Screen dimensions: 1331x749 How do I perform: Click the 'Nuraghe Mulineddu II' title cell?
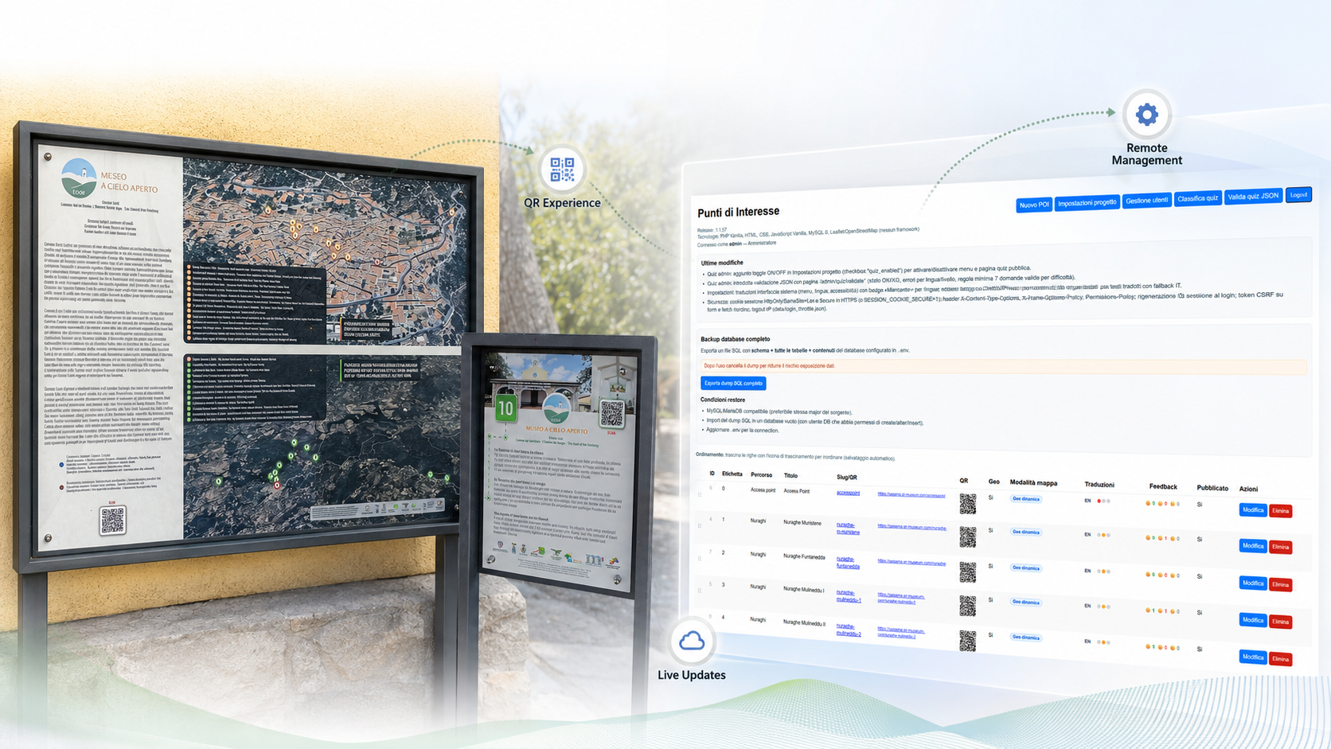coord(804,622)
